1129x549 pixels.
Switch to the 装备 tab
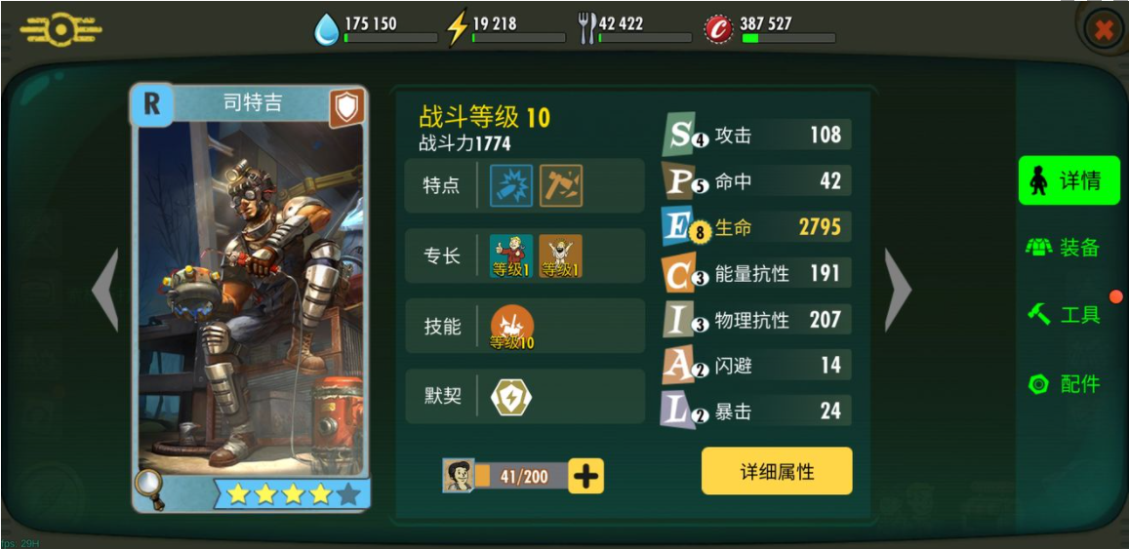click(x=1064, y=248)
